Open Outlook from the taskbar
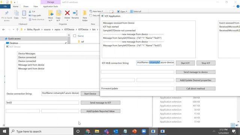240x135 pixels. (x=116, y=131)
